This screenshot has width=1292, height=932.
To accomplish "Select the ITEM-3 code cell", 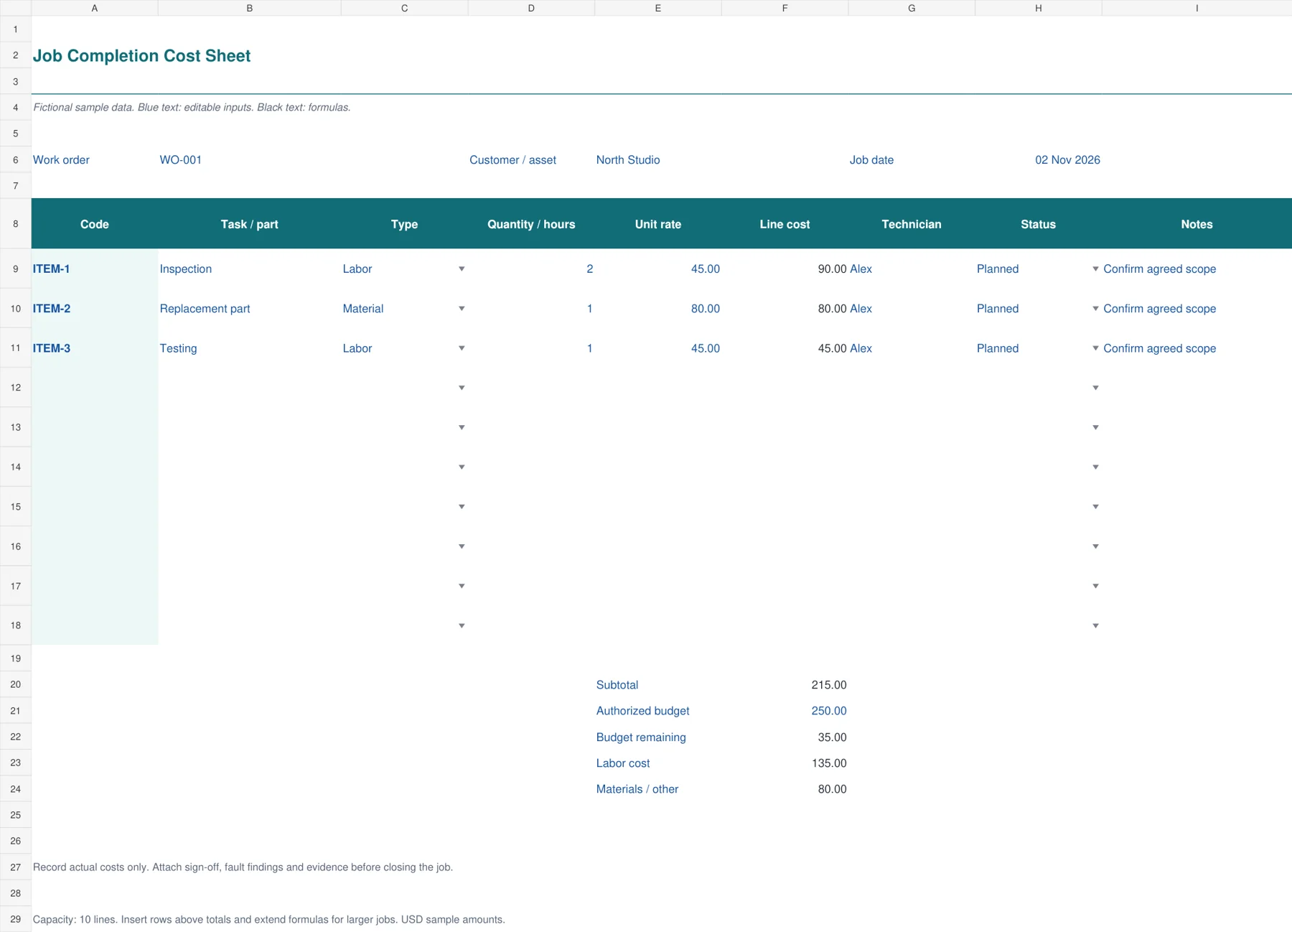I will pos(95,348).
